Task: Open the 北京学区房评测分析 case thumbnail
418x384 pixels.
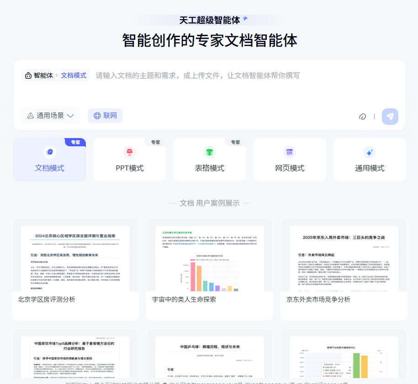Action: 75,258
